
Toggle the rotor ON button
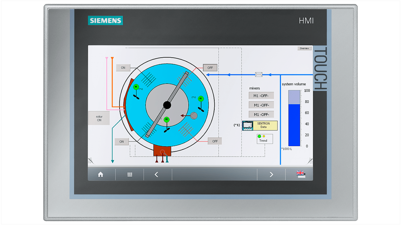[x=99, y=118]
